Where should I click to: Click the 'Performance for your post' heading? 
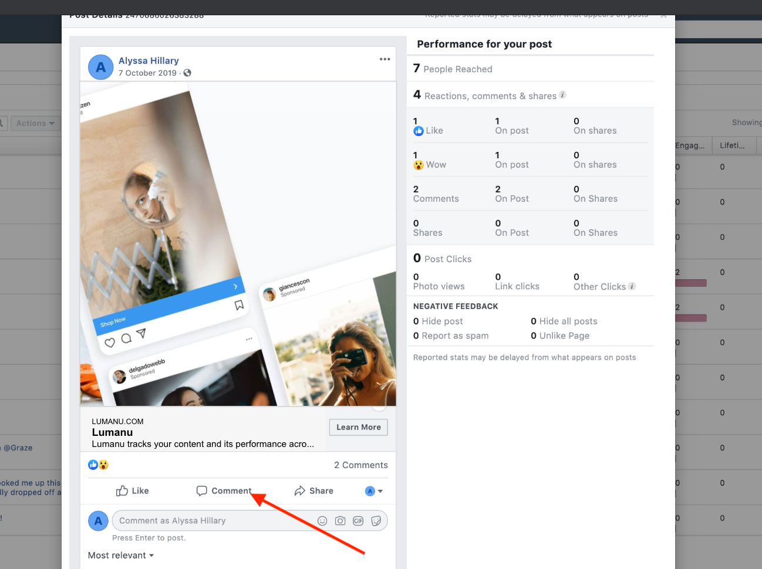pos(484,44)
